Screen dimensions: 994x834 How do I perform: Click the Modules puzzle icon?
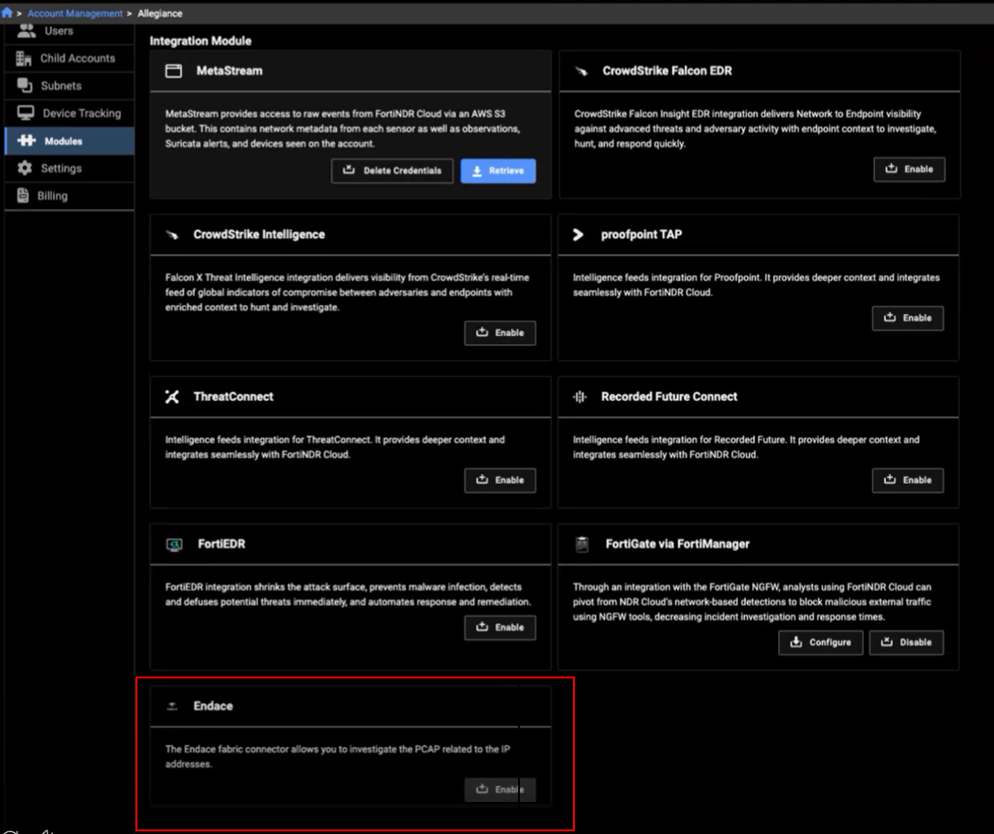click(x=26, y=140)
